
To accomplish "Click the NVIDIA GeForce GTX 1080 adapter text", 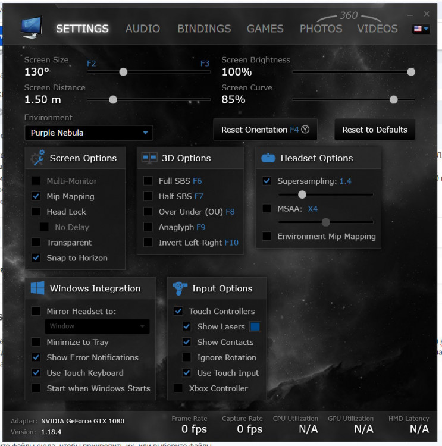I will pyautogui.click(x=83, y=421).
